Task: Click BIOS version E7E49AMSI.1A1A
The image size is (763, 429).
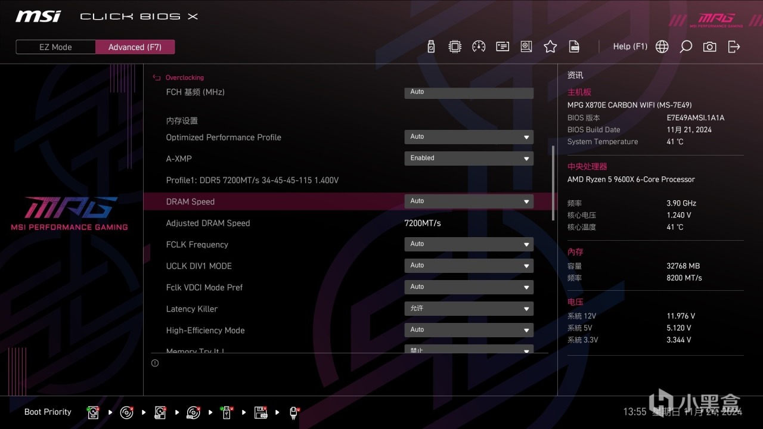Action: click(696, 118)
